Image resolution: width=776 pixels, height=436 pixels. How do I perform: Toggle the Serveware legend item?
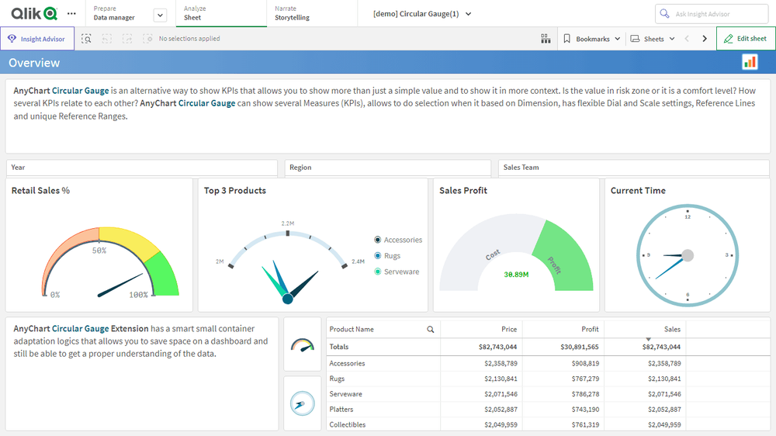pyautogui.click(x=400, y=272)
